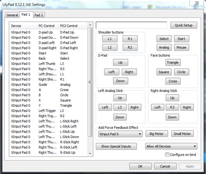Click the Quick Setup button
Screen dimensions: 206x174
[x=183, y=25]
